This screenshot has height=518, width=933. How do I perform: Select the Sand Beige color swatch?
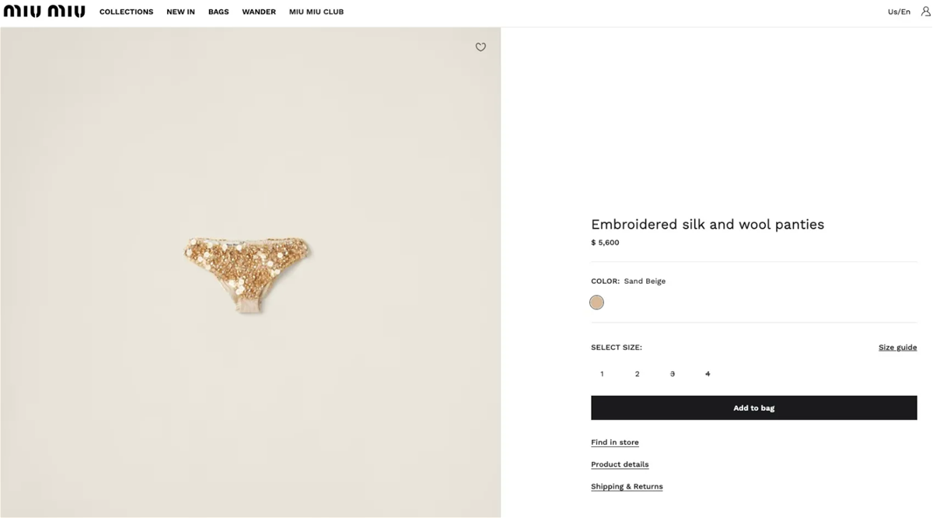pos(596,303)
